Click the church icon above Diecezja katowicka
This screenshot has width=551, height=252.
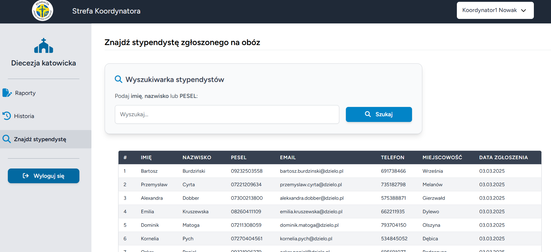pyautogui.click(x=44, y=46)
